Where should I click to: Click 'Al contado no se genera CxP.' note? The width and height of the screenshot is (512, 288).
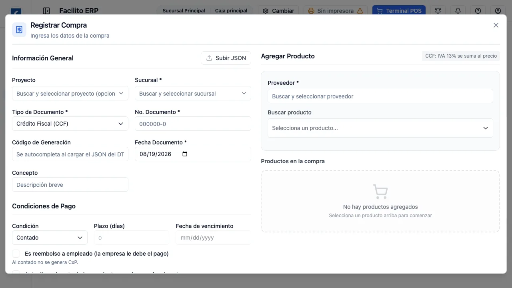pos(45,262)
